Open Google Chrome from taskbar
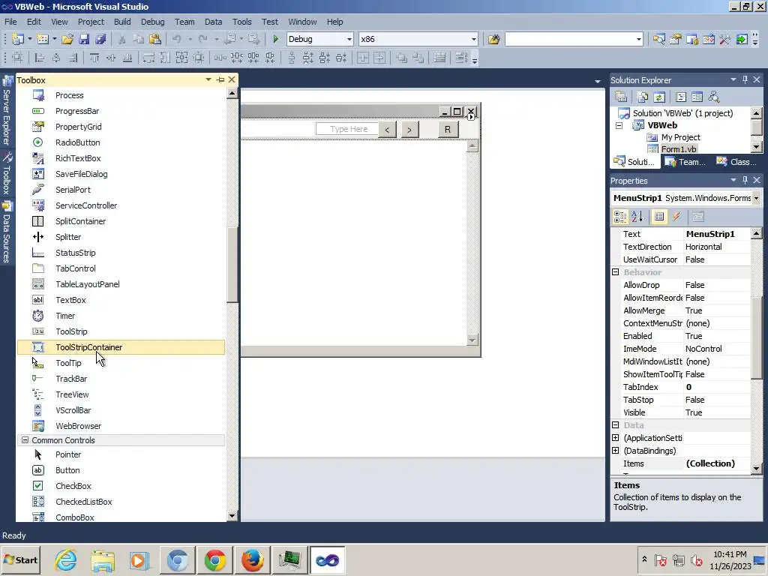Screen dimensions: 768x576 [x=215, y=559]
